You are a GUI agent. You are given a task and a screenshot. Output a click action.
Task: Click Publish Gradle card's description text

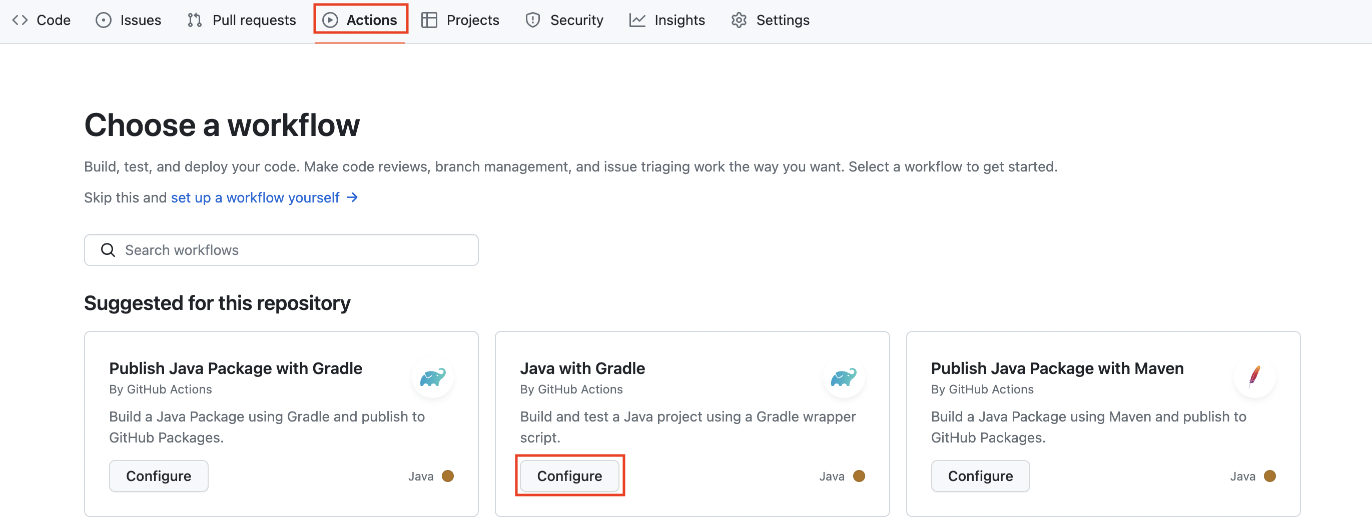[x=267, y=426]
